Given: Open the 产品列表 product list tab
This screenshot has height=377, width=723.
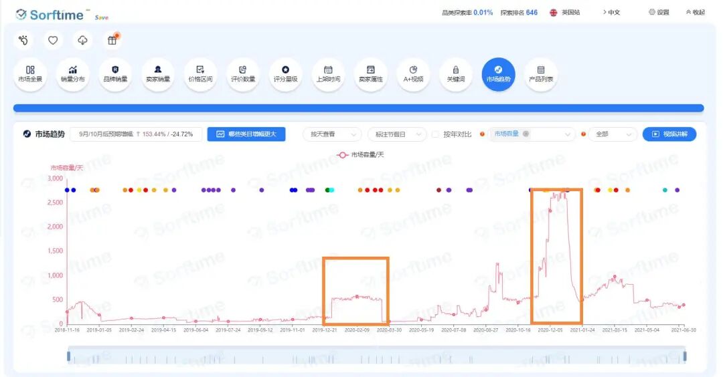Looking at the screenshot, I should (x=541, y=74).
